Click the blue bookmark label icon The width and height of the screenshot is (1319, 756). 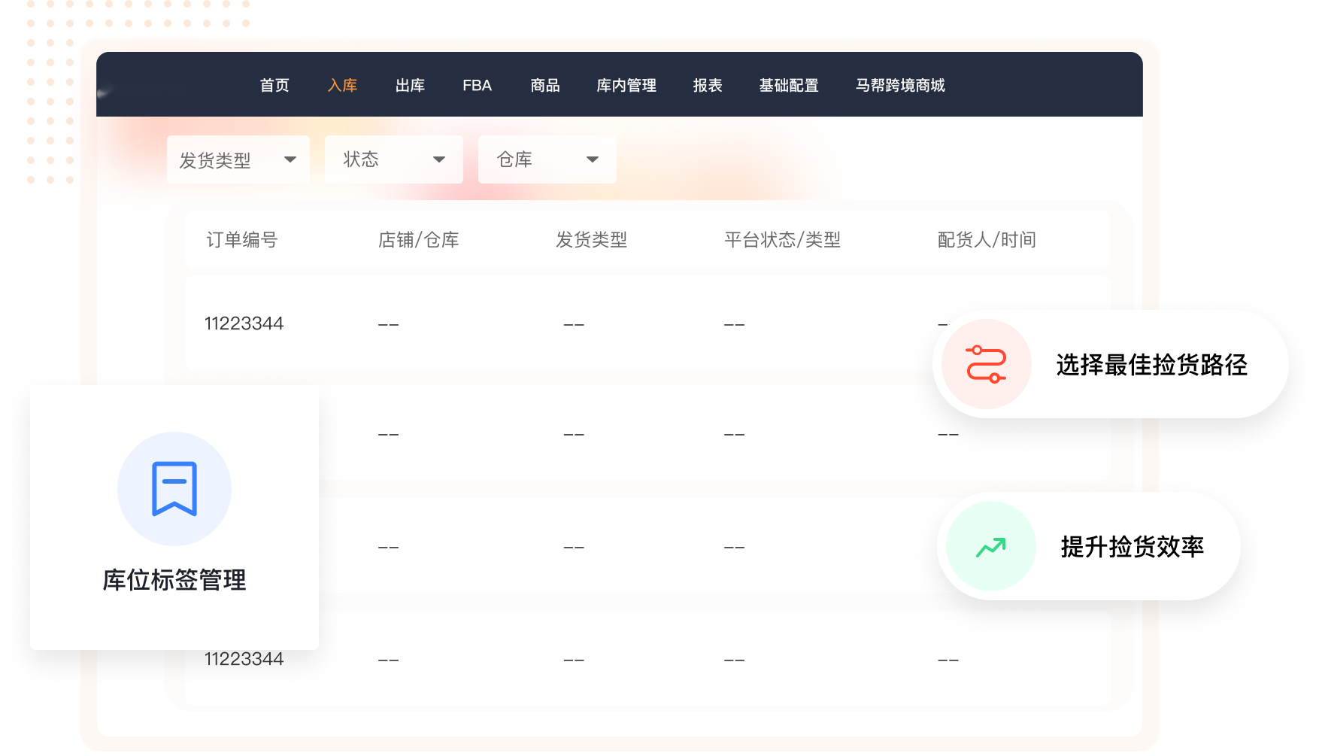click(174, 489)
